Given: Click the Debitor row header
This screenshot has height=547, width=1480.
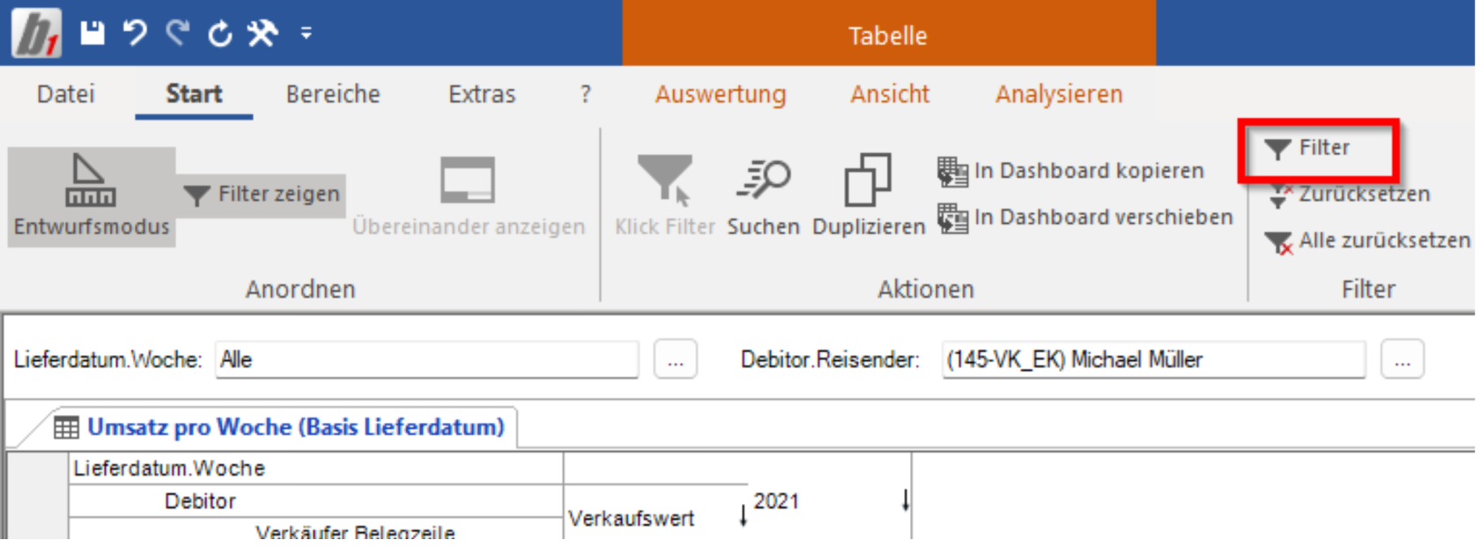Looking at the screenshot, I should 200,501.
